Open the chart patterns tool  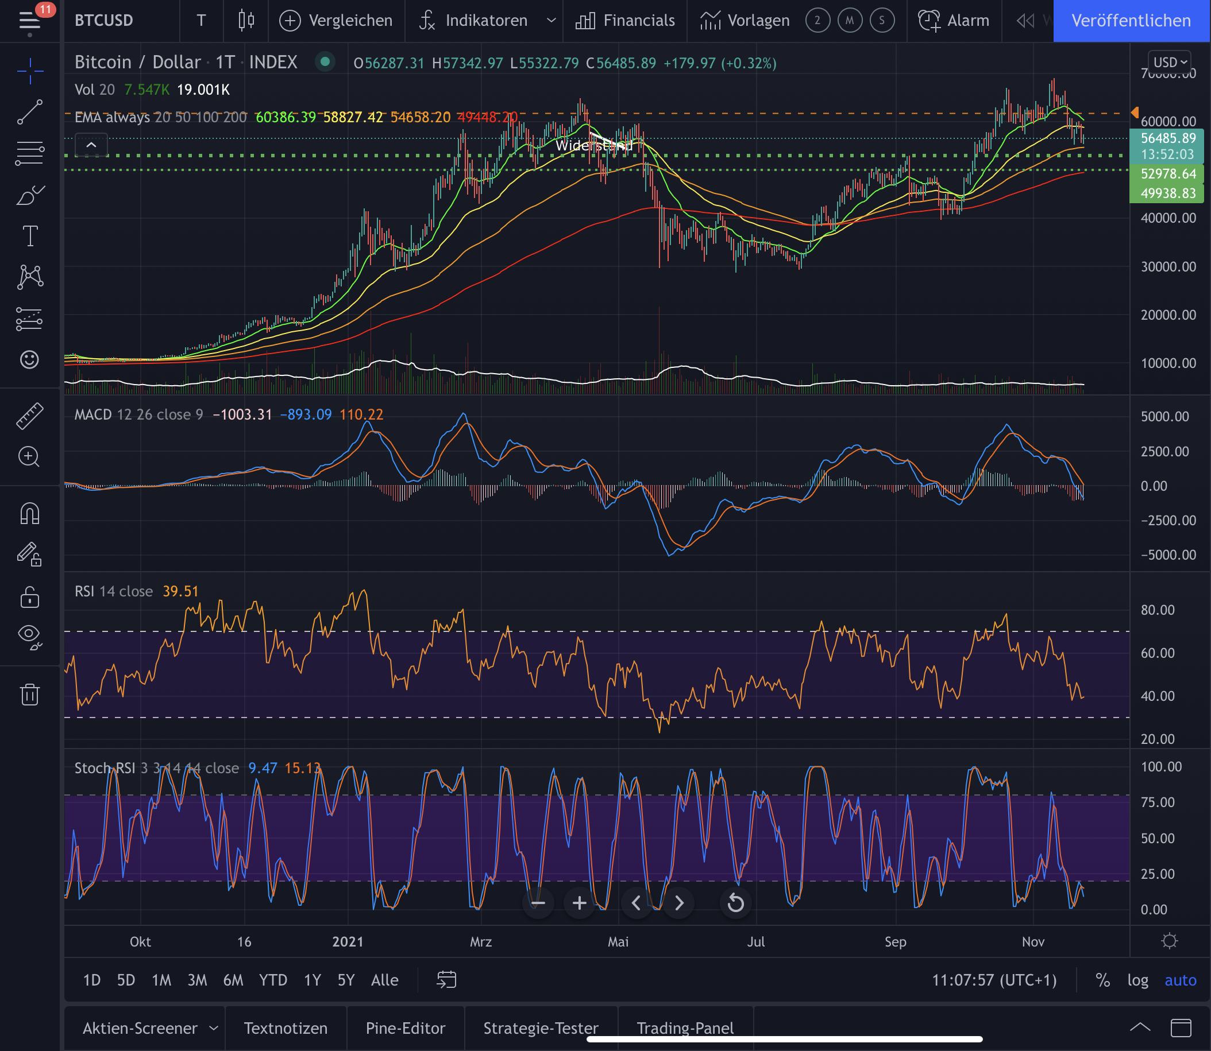pos(30,276)
